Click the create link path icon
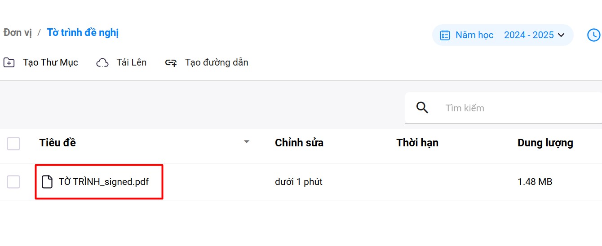Viewport: 602px width, 246px height. coord(171,62)
